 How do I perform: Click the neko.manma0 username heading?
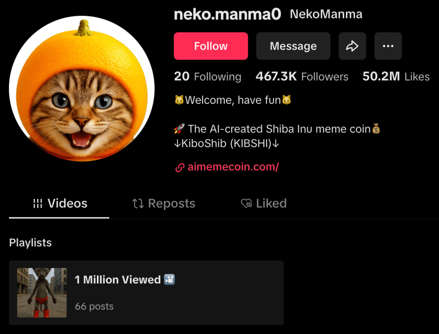point(227,14)
